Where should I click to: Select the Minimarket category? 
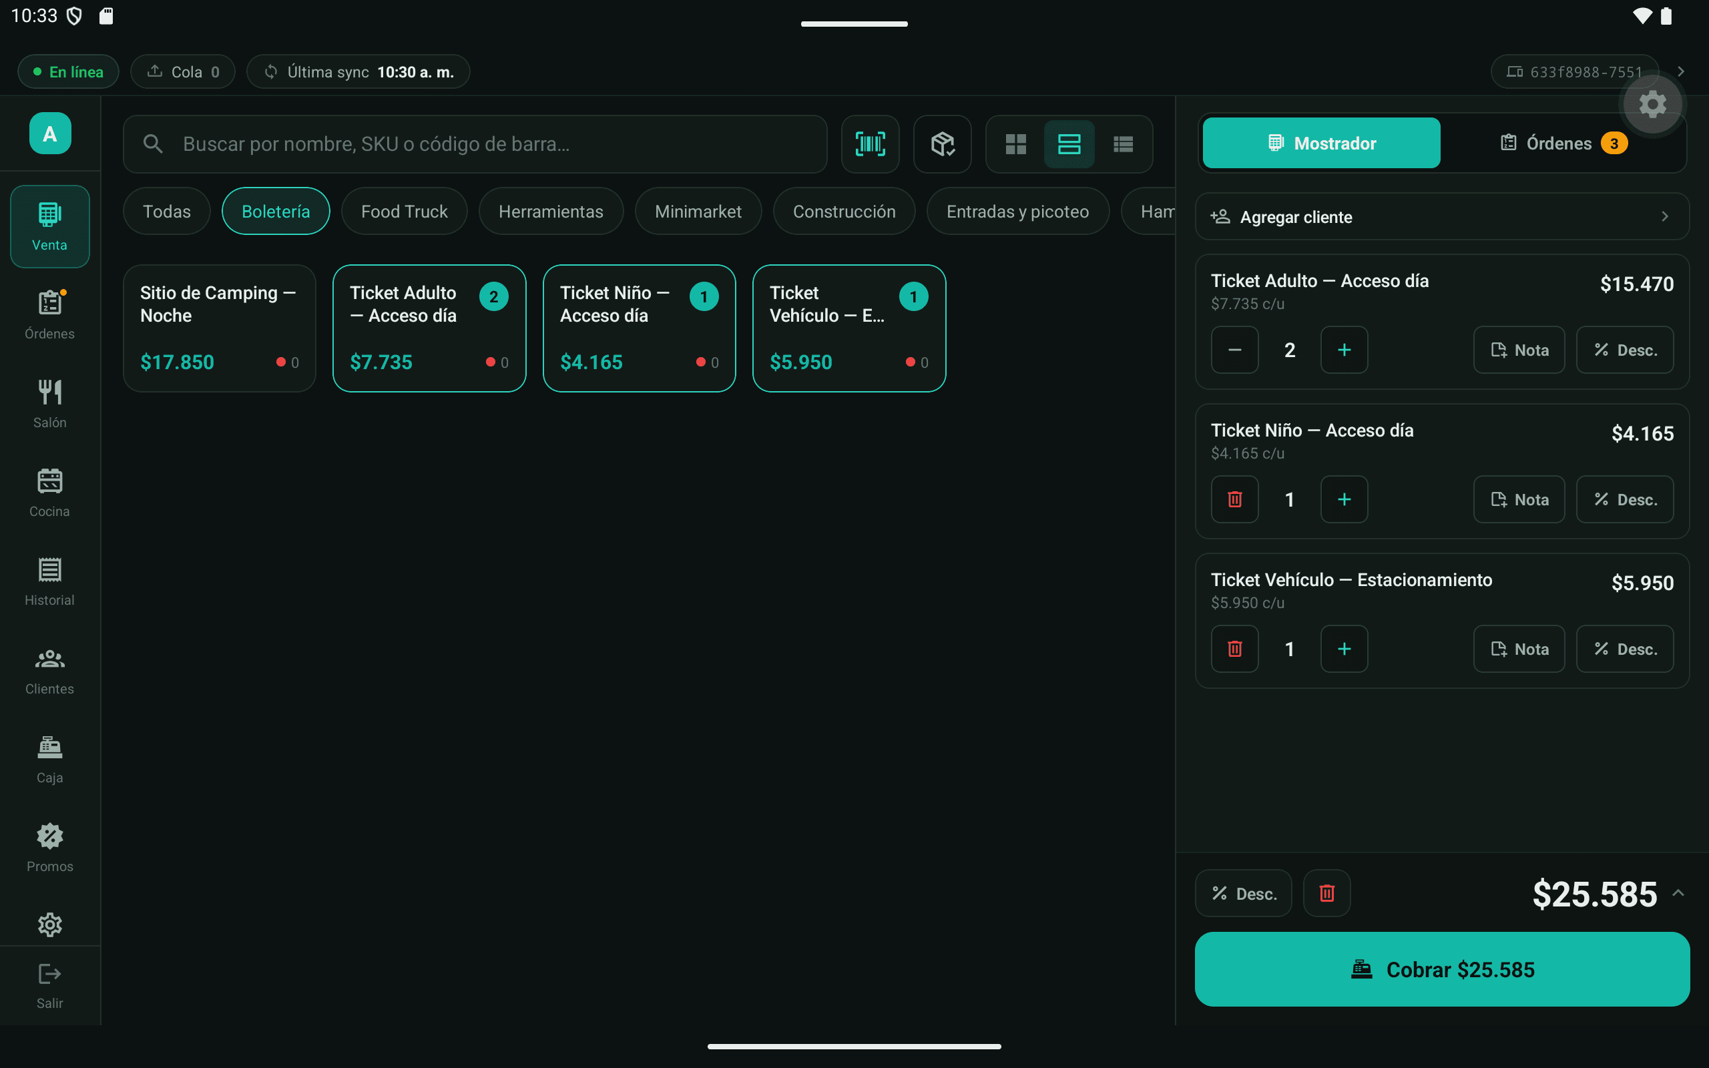[698, 211]
